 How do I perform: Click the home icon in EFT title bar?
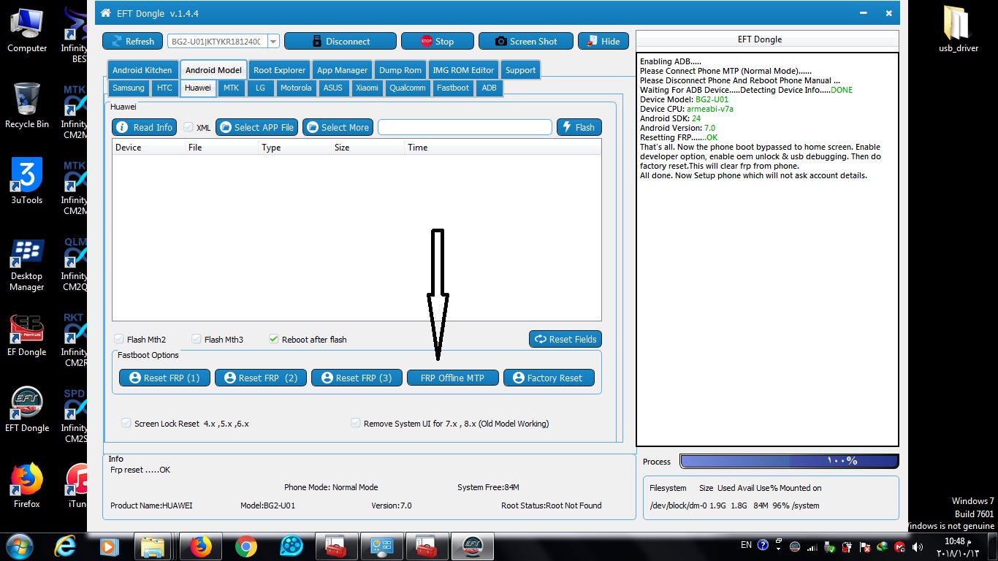coord(105,13)
